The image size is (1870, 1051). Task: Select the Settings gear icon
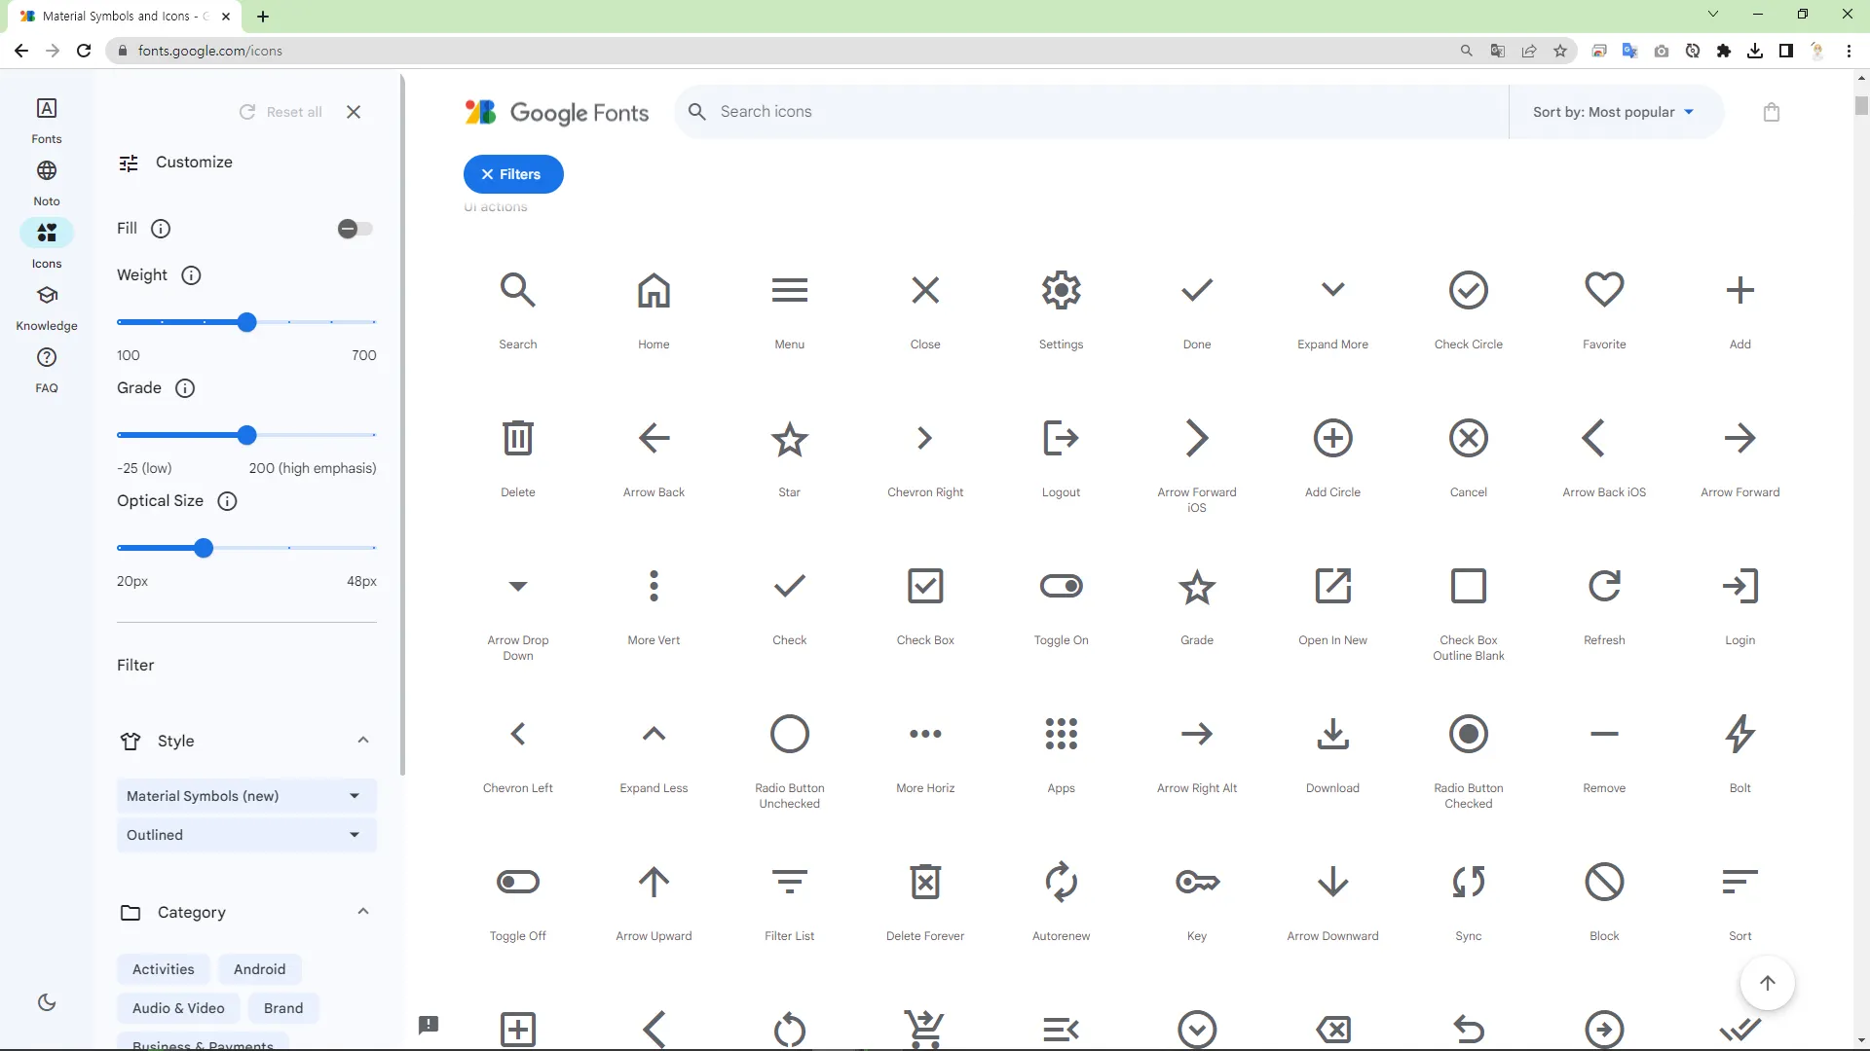click(x=1061, y=290)
